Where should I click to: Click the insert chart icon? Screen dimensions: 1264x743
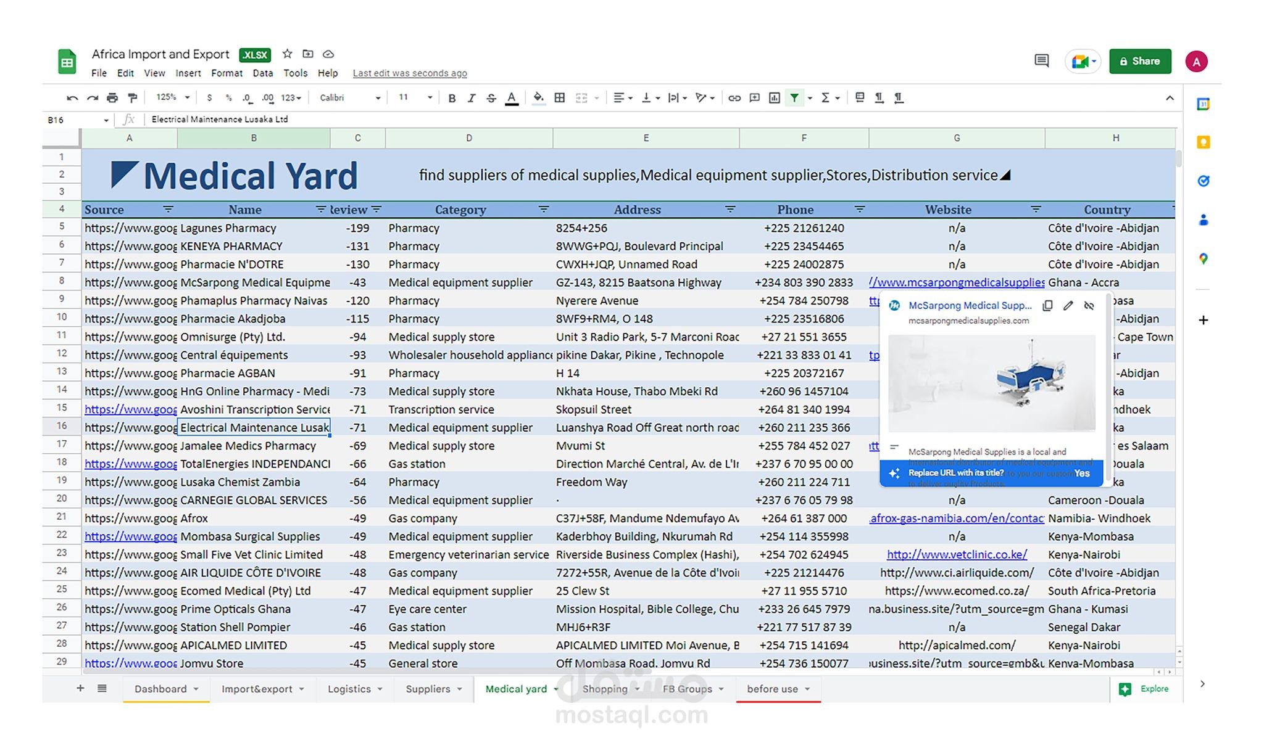click(x=774, y=97)
